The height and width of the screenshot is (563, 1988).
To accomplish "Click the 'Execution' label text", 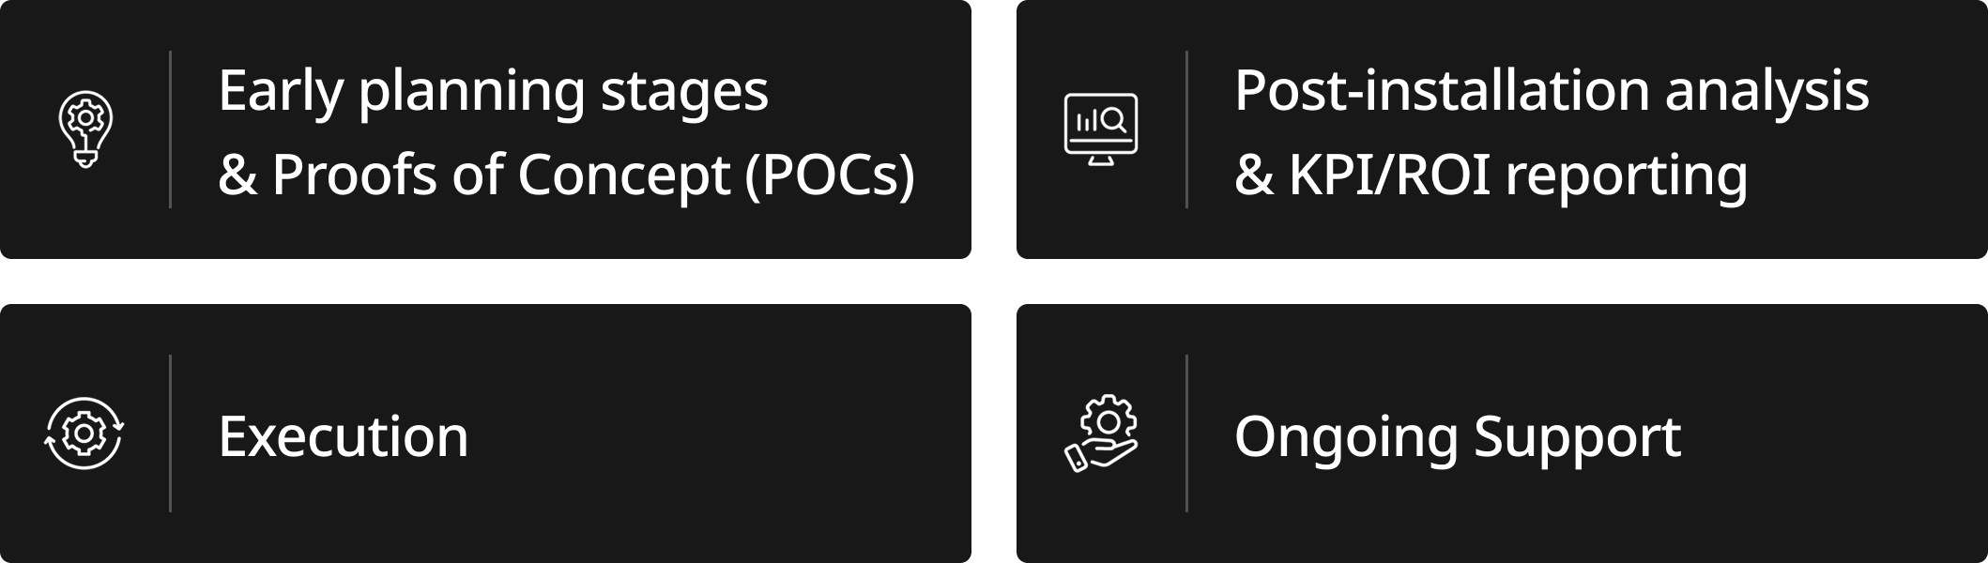I will [x=343, y=436].
